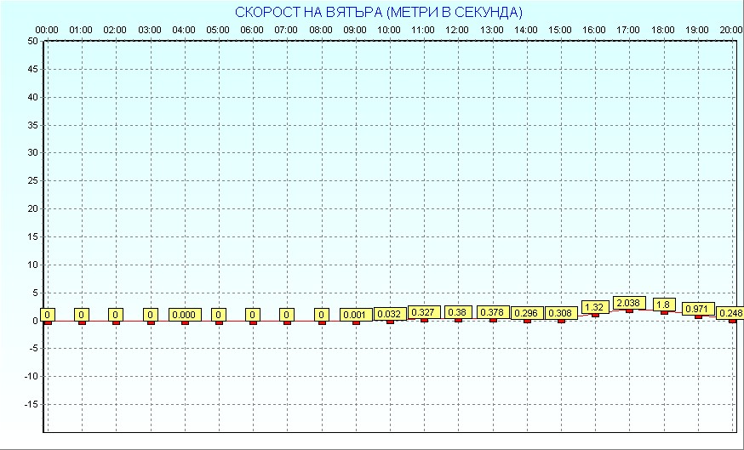
Task: Click the 06:00 time axis label
Action: point(252,30)
